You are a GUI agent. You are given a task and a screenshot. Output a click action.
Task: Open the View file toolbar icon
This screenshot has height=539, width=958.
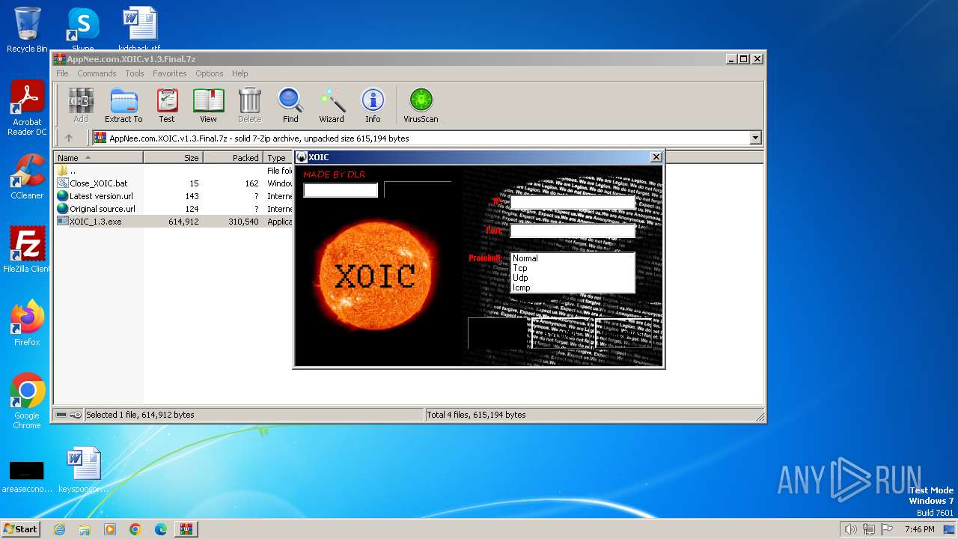208,105
